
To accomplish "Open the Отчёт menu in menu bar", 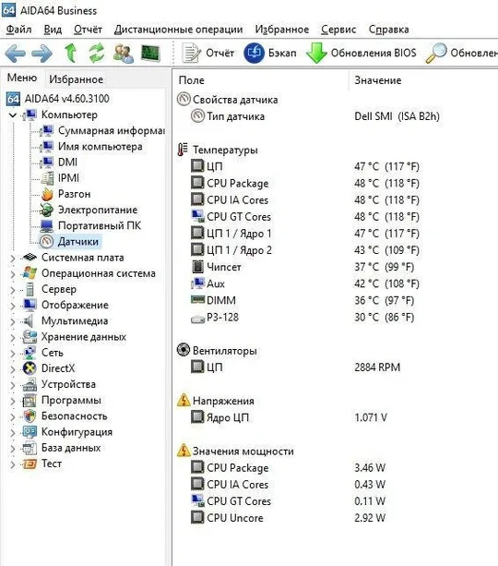I will [x=88, y=30].
